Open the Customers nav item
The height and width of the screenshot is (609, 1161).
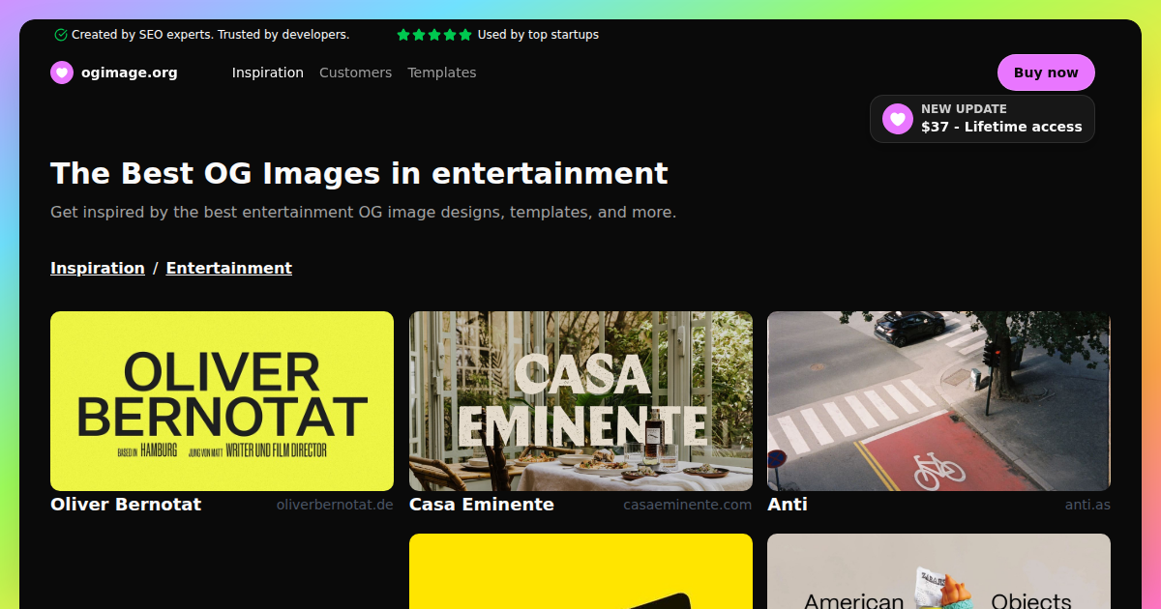[355, 72]
